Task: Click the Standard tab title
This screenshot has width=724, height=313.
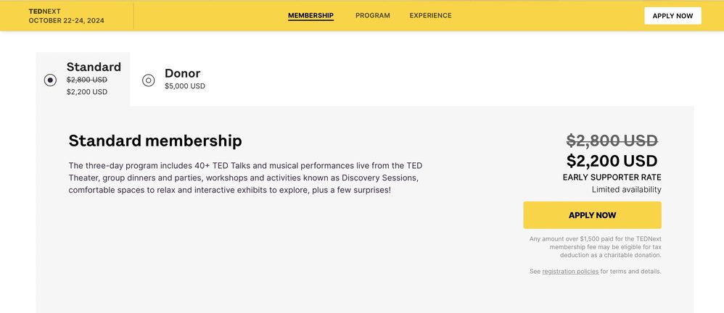Action: point(94,67)
